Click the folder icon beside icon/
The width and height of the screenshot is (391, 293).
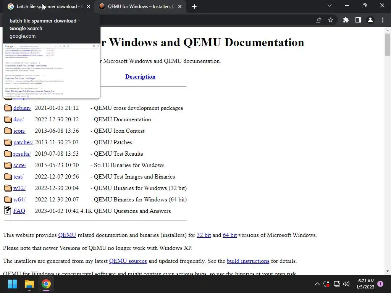(8, 131)
